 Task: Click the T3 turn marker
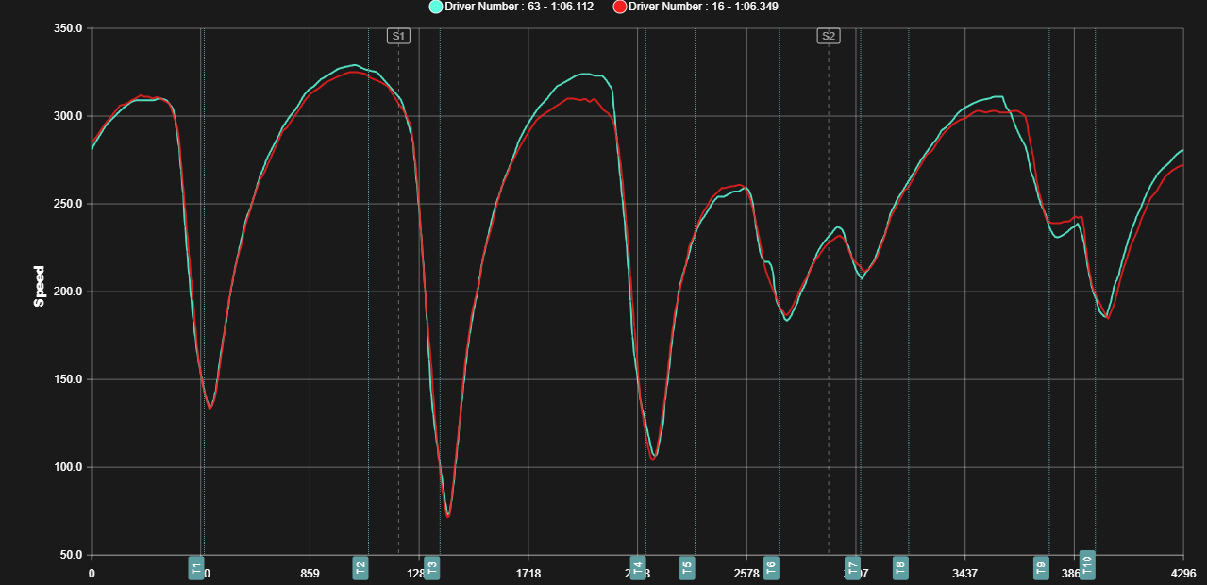coord(431,567)
